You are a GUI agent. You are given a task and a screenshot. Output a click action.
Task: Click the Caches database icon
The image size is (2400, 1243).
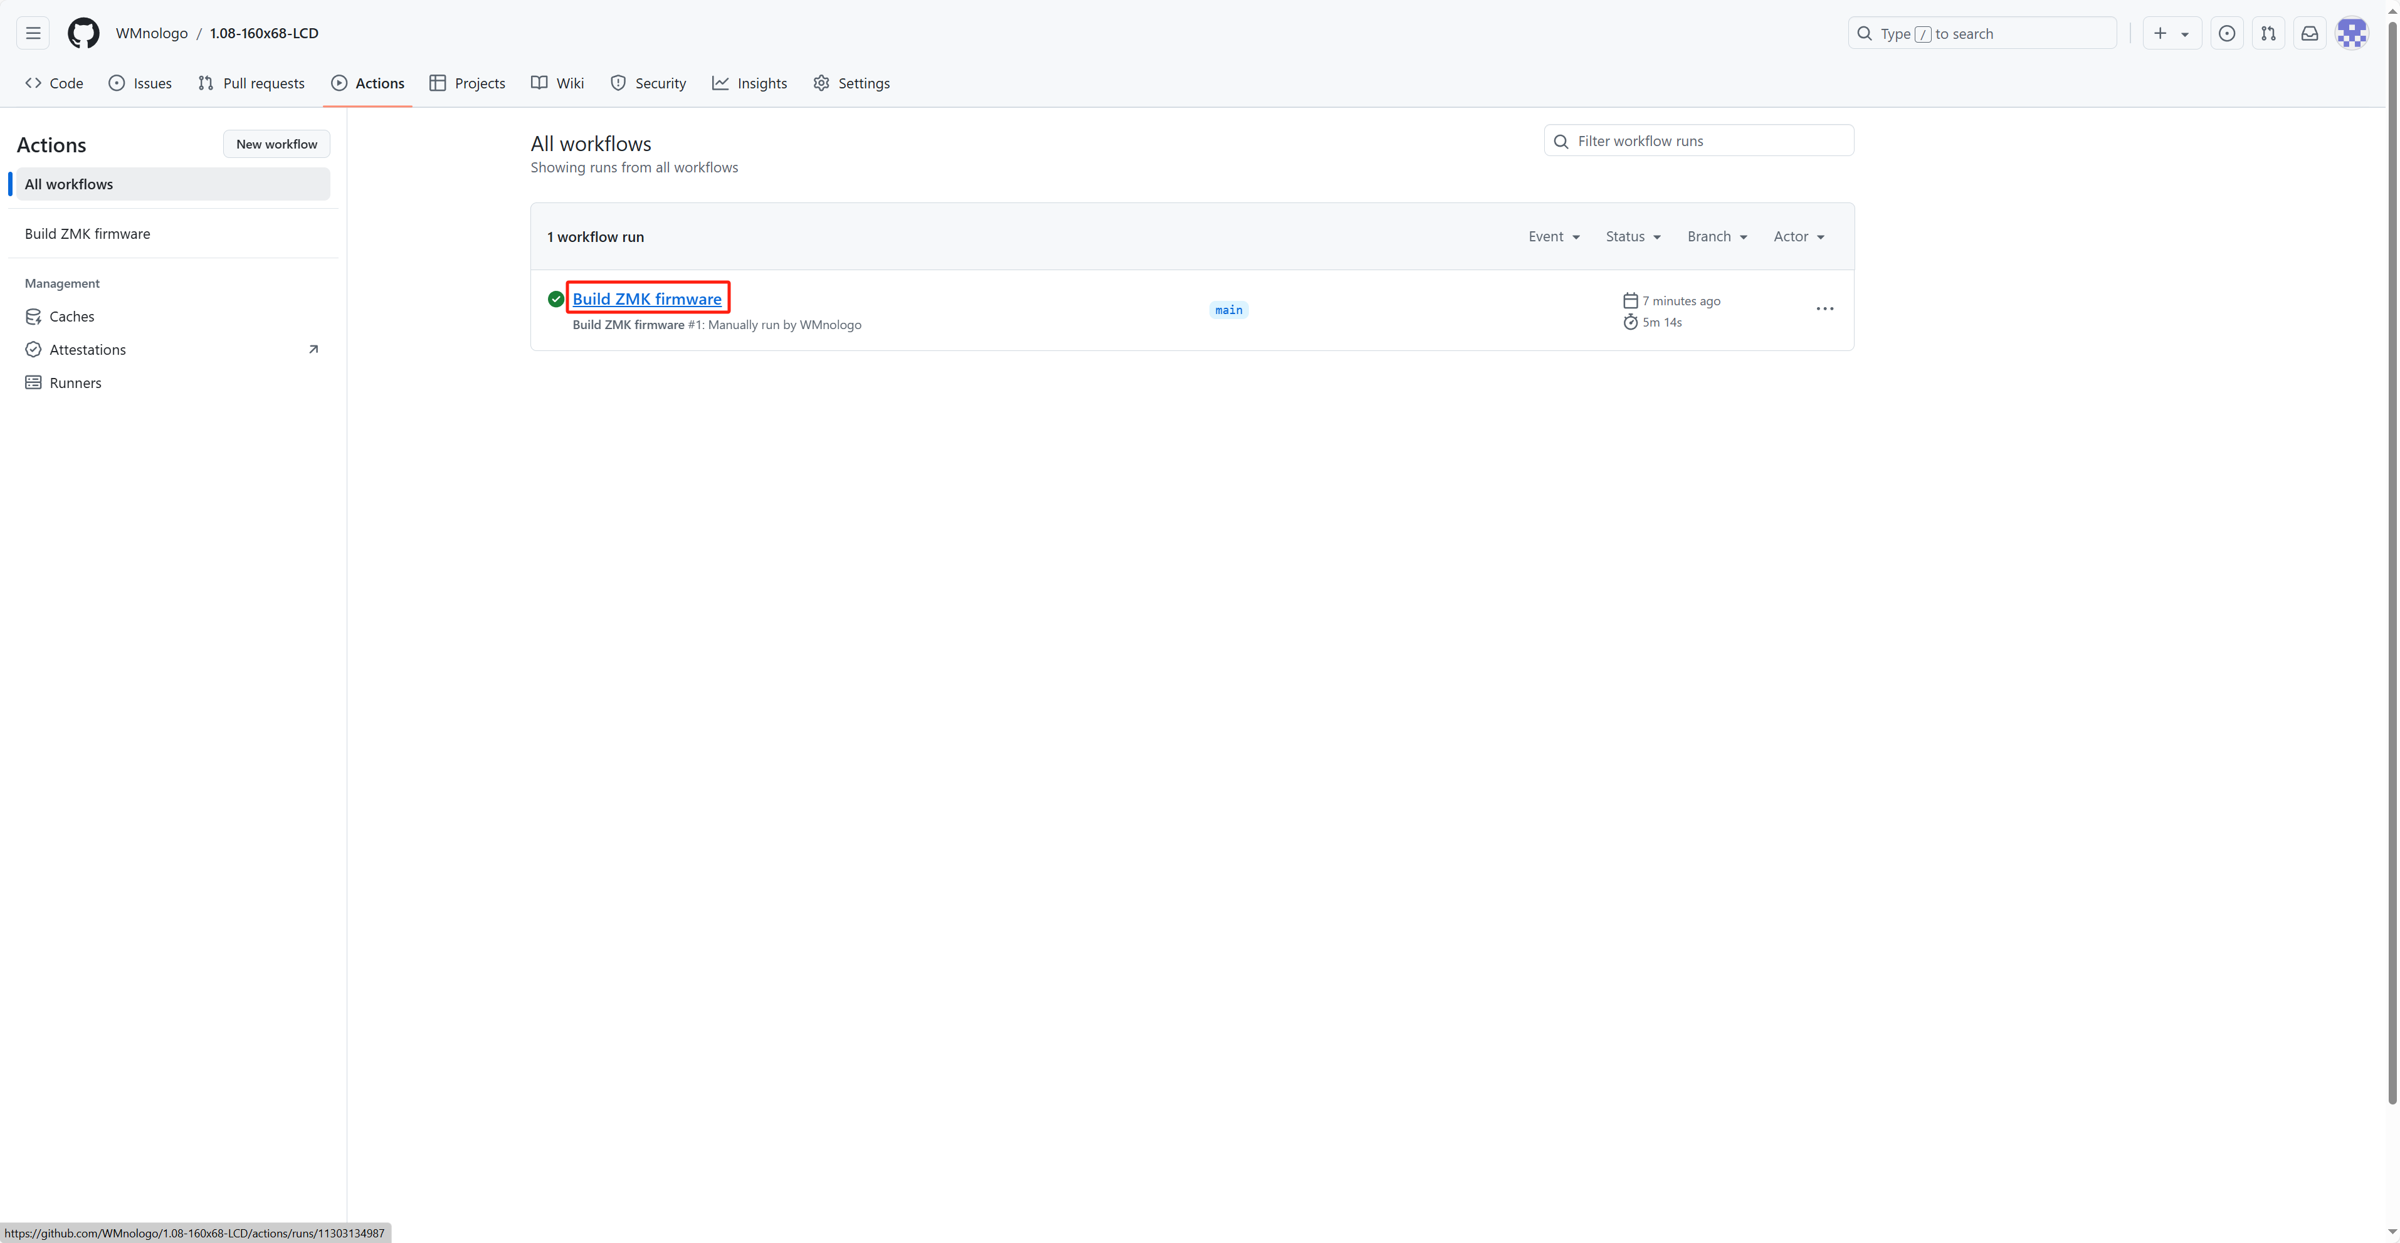(x=33, y=317)
